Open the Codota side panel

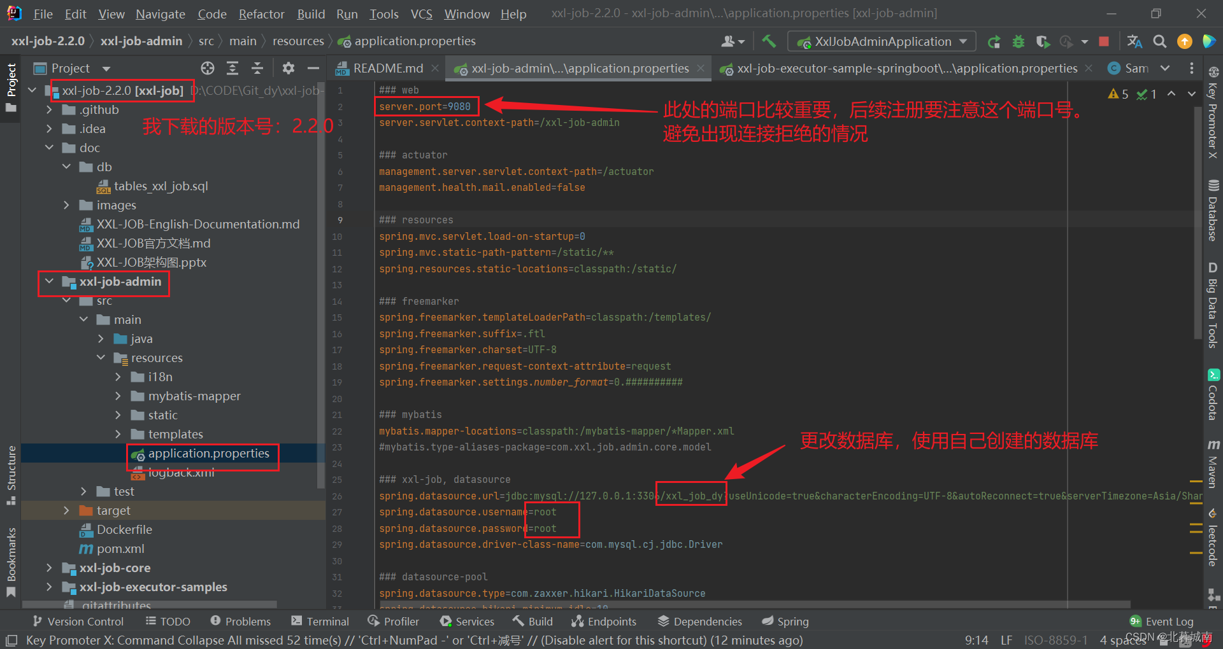[1213, 394]
